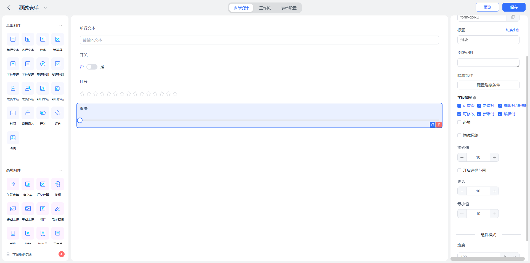Click the 配置隐藏条件 button
Screen dimensions: 530x263
(x=488, y=85)
